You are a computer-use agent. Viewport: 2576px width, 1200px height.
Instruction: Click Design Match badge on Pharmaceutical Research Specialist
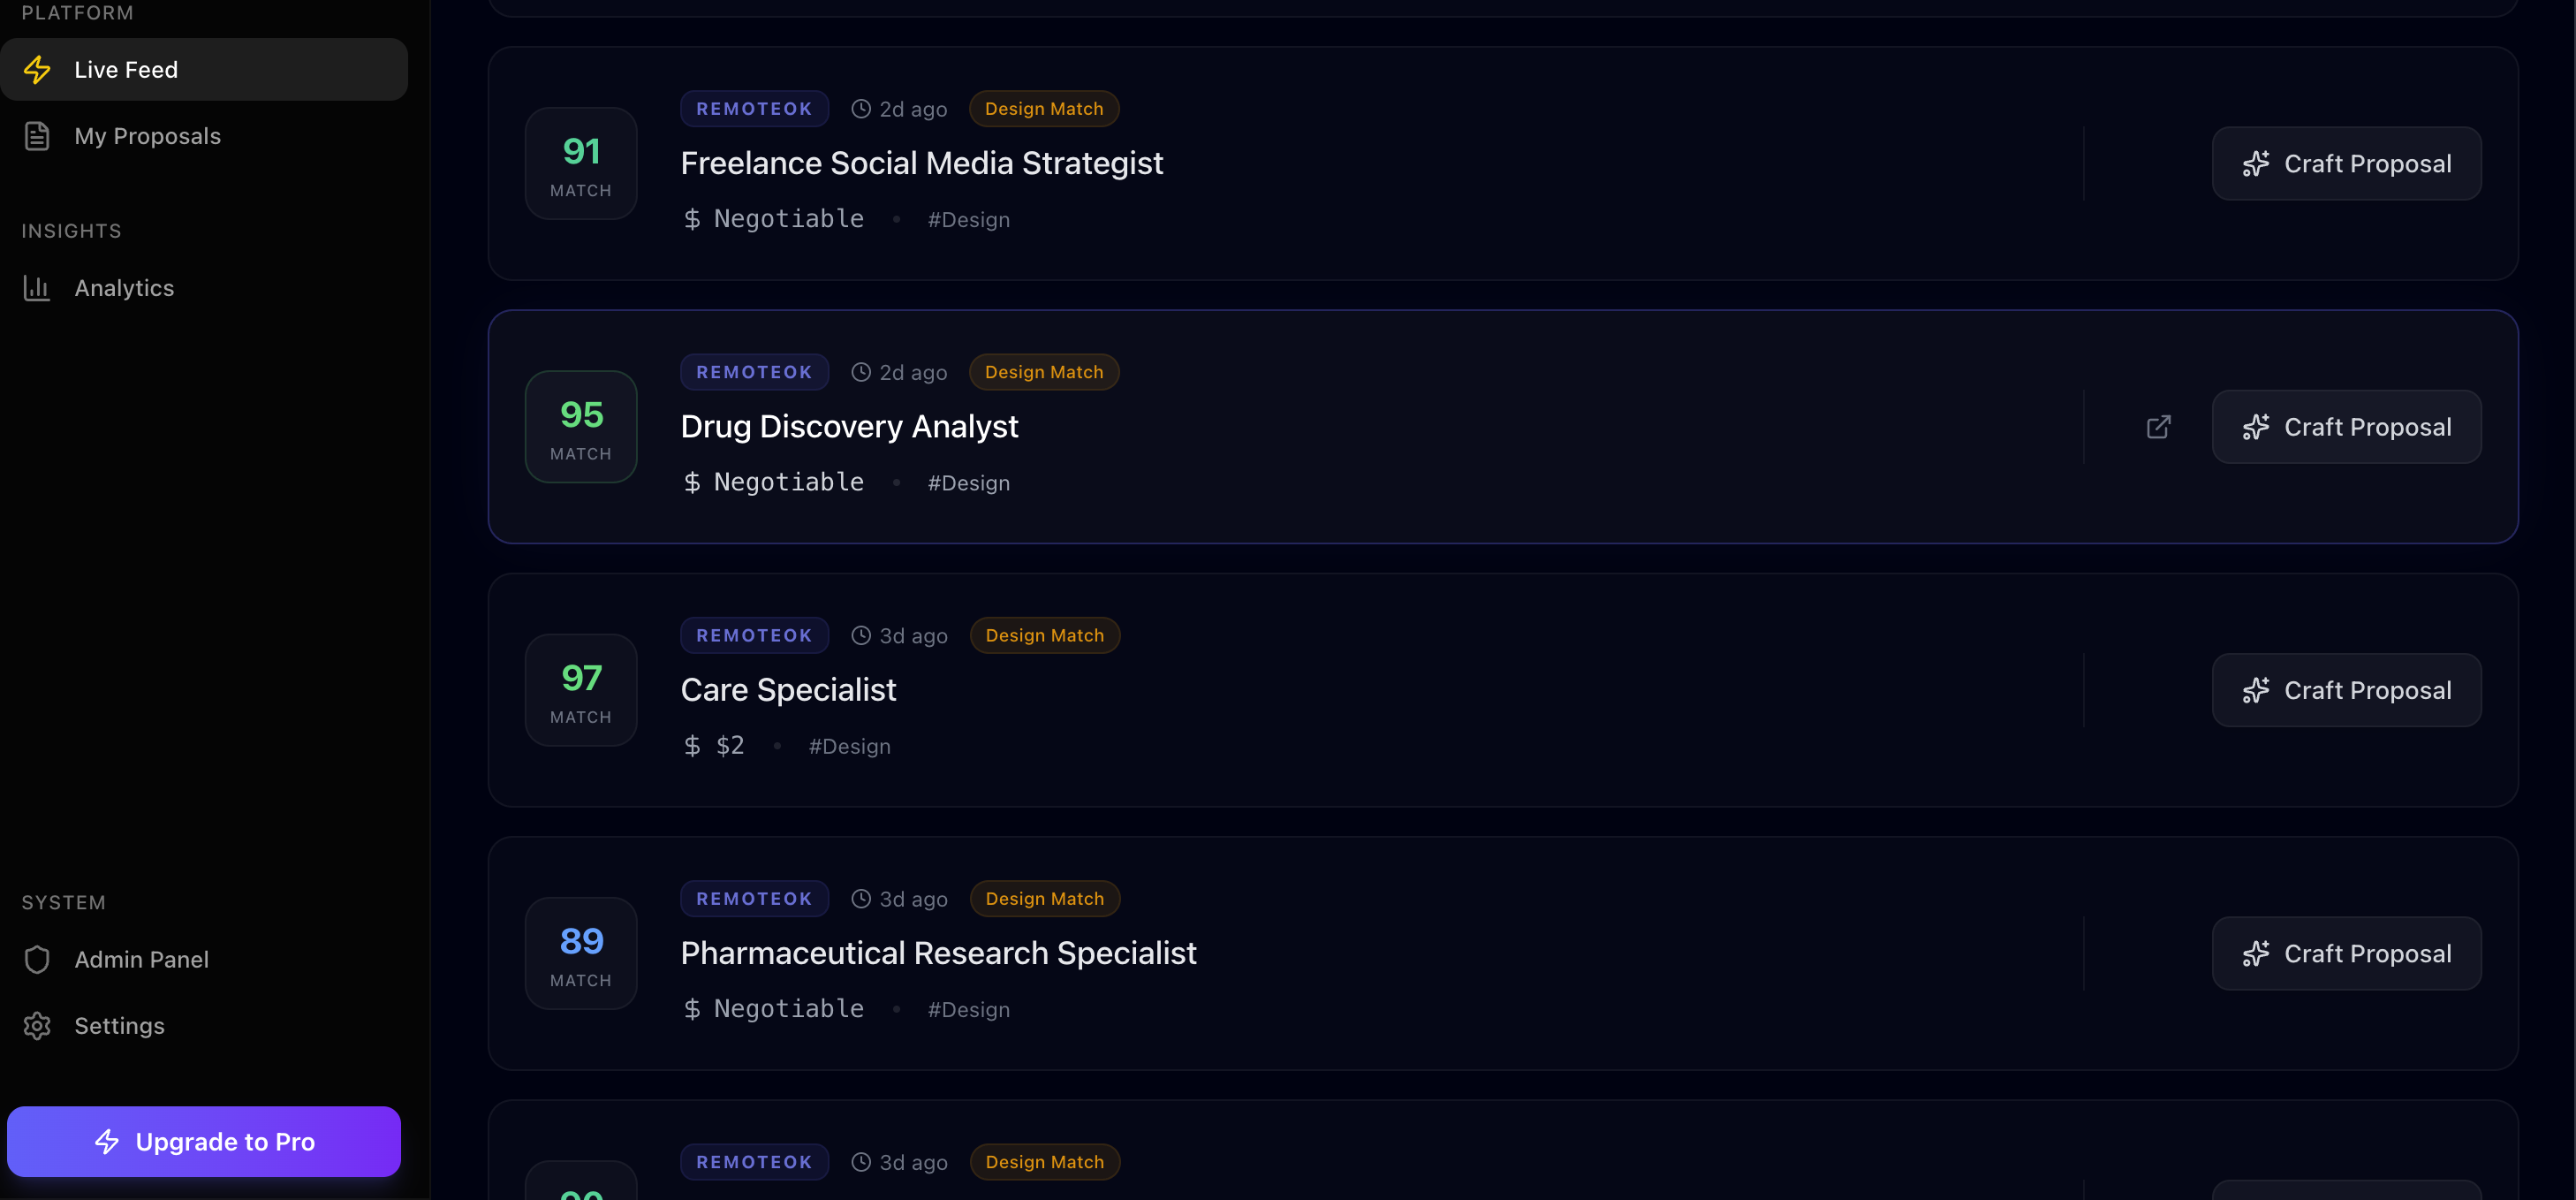[x=1045, y=898]
